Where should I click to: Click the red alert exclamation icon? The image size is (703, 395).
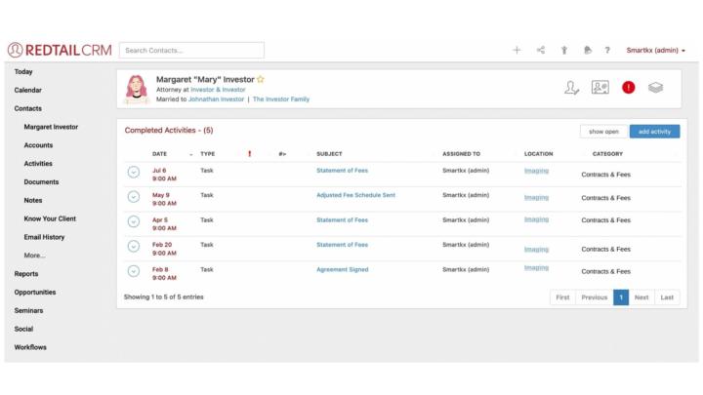(628, 88)
